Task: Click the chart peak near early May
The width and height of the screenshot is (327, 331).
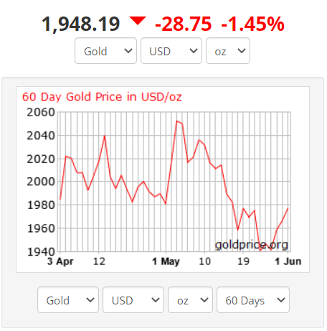Action: coord(177,121)
